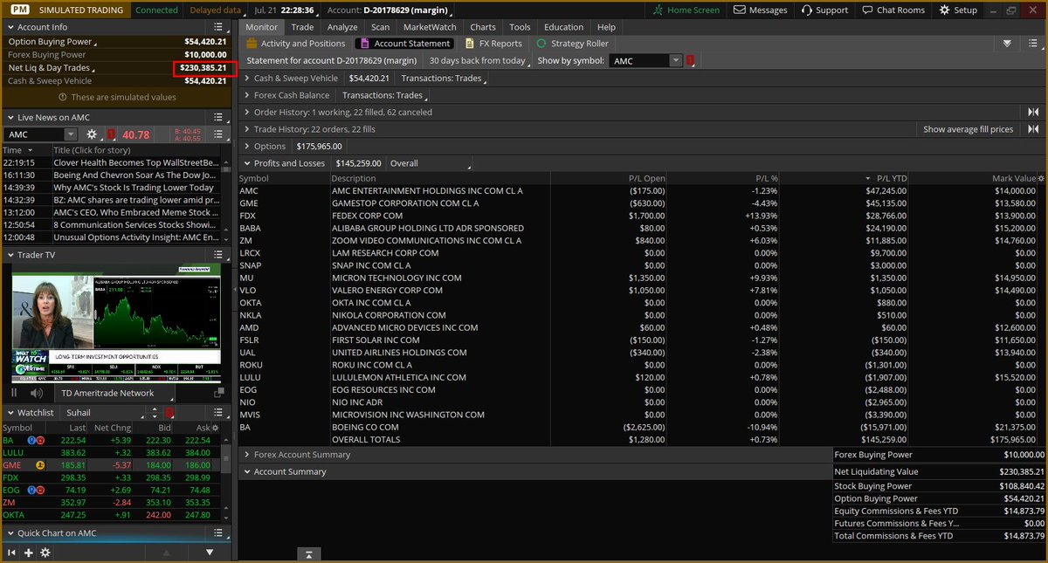Screen dimensions: 1048x563
Task: Expand Forex Cash Balance section
Action: point(247,95)
